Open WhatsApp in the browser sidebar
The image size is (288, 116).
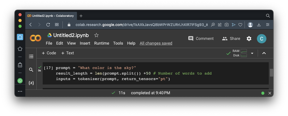point(20,81)
